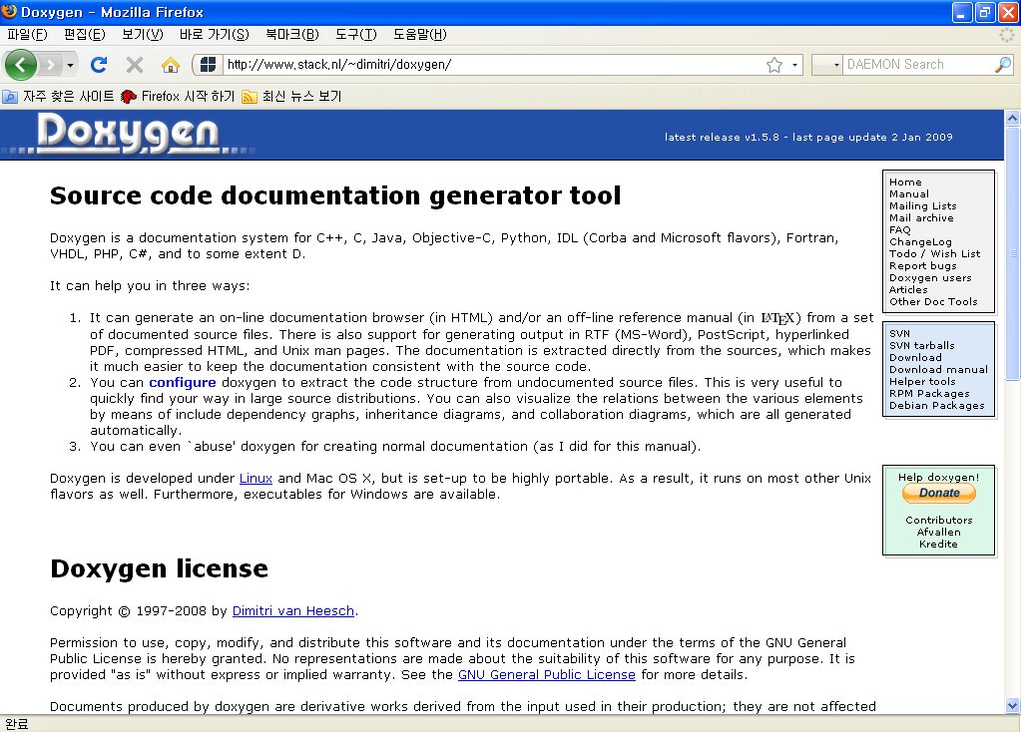Open SVN tarballs in the sidebar

(922, 345)
